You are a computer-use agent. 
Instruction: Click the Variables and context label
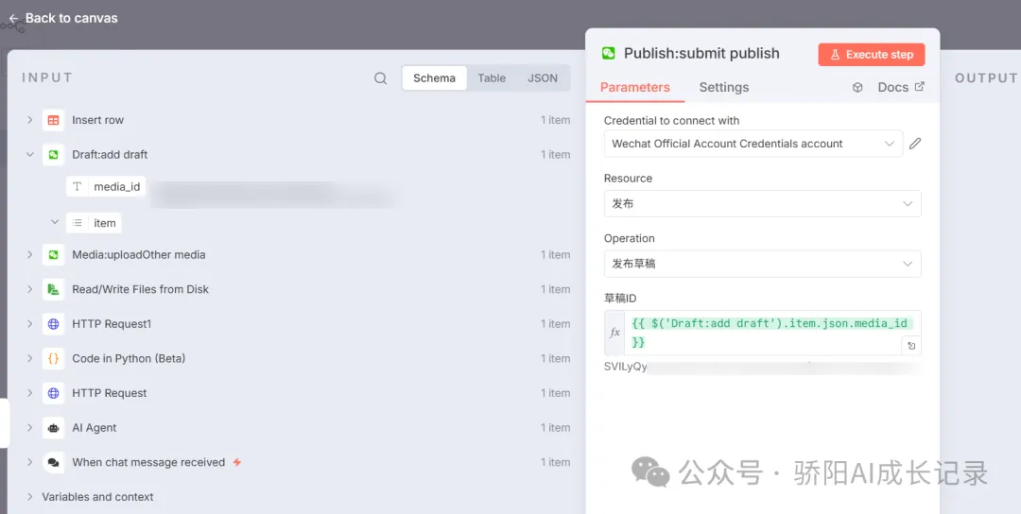click(x=97, y=496)
